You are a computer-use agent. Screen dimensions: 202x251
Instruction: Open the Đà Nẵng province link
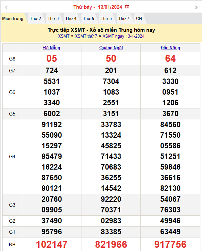click(x=52, y=48)
